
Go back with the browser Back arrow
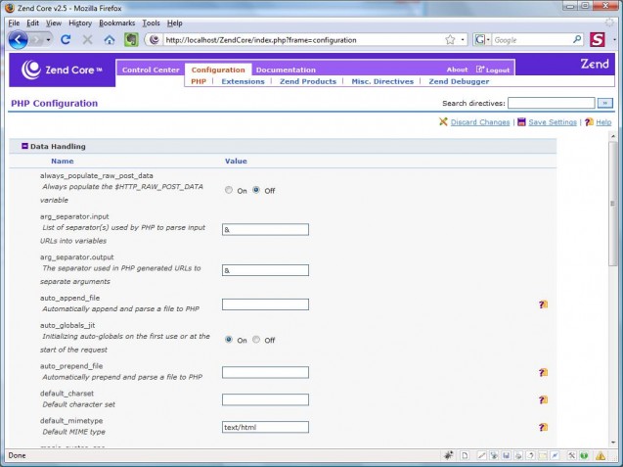(x=18, y=40)
